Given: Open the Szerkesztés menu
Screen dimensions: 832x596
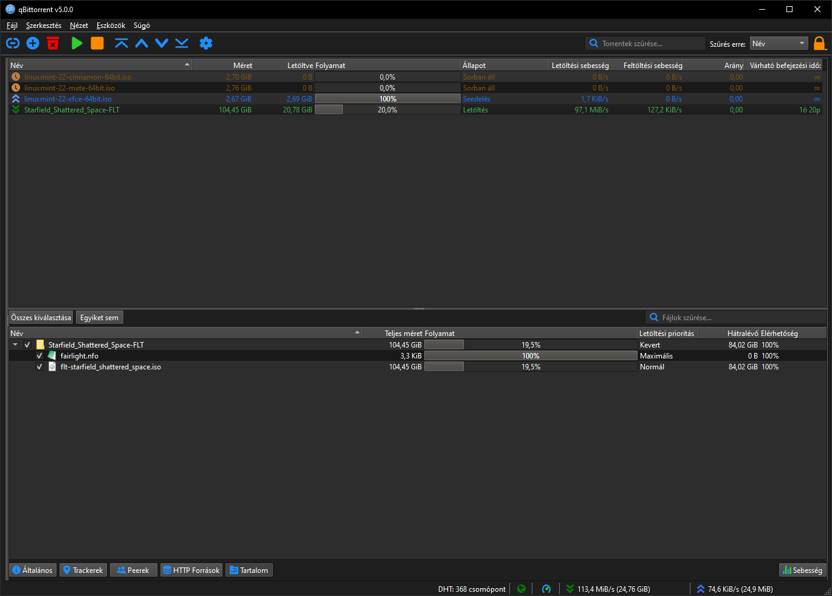Looking at the screenshot, I should (44, 26).
